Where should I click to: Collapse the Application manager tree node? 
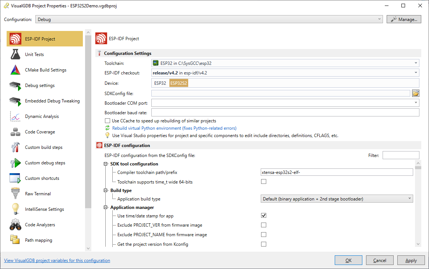[x=106, y=207]
